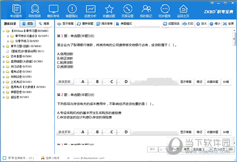The height and width of the screenshot is (162, 237).
Task: Select answer B for question 1
Action: pos(95,82)
